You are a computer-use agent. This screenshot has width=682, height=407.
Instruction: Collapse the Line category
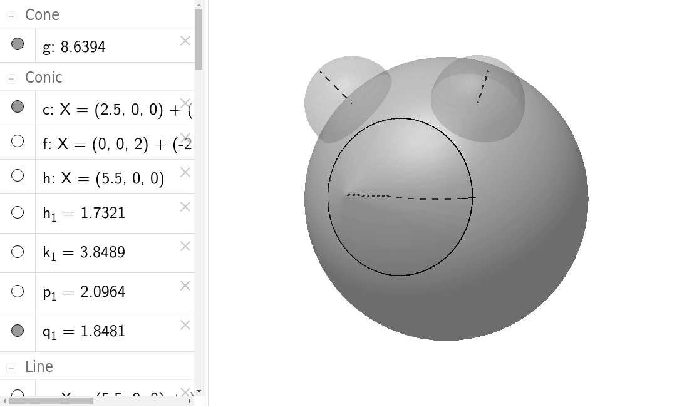coord(11,368)
